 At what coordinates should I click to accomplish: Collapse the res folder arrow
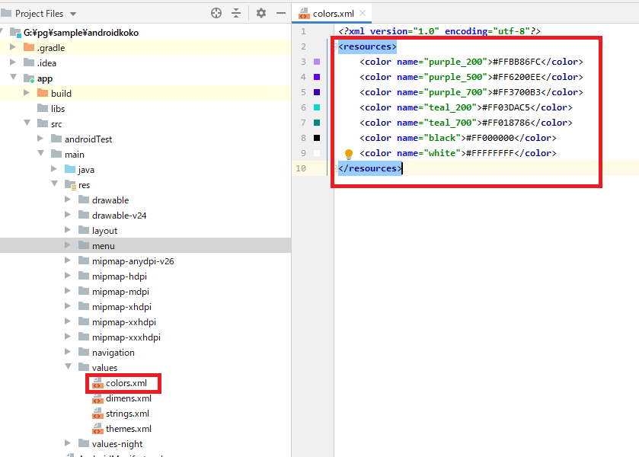[x=55, y=184]
